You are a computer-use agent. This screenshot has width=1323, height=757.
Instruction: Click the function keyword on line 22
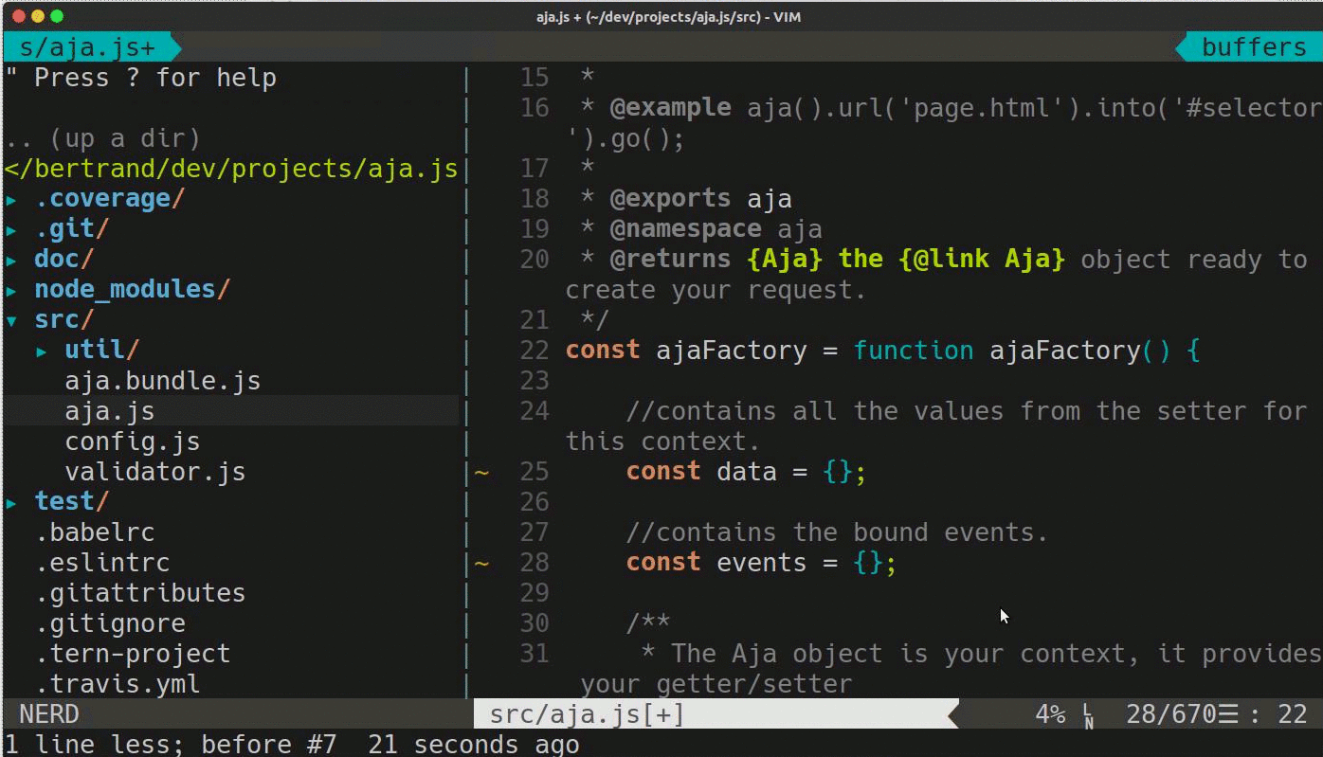point(914,351)
